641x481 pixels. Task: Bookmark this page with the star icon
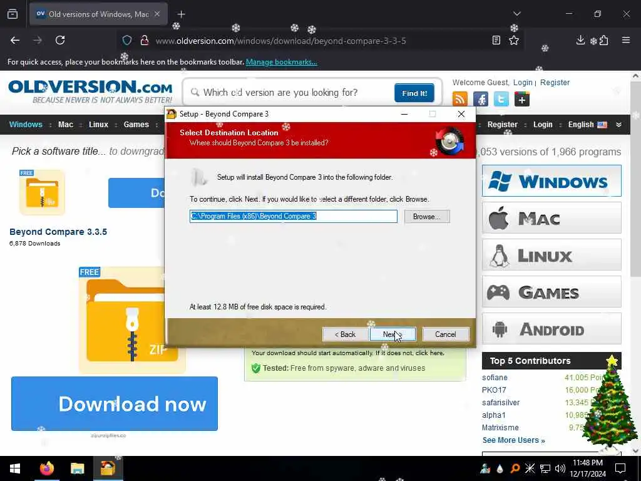(x=514, y=40)
